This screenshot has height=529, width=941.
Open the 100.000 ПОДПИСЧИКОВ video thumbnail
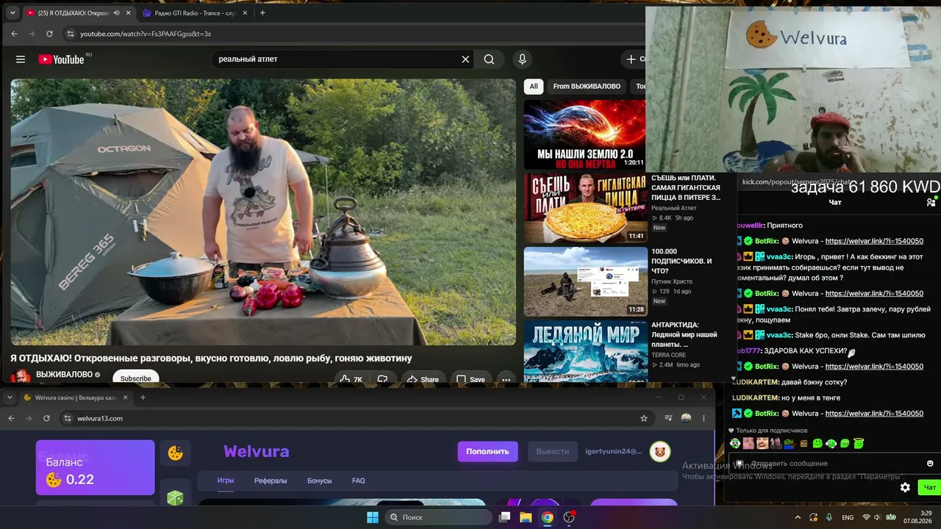[x=585, y=281]
